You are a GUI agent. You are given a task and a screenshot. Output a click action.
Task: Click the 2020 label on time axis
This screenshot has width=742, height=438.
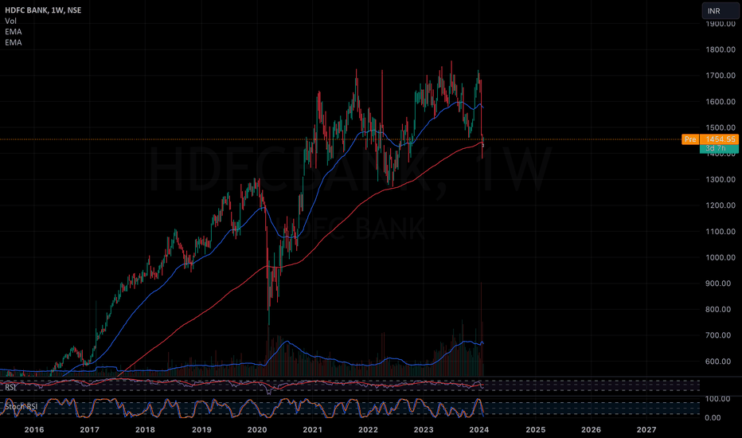tap(257, 430)
